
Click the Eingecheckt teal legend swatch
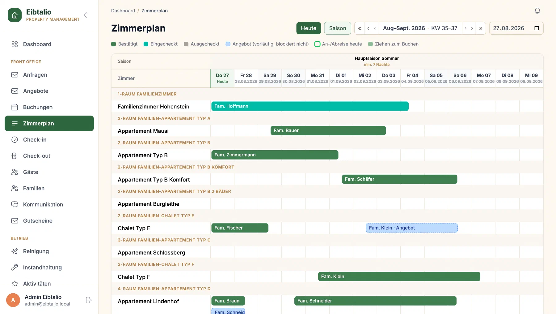click(x=146, y=44)
